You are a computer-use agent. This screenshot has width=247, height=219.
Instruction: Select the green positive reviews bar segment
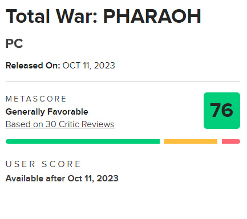(x=83, y=141)
